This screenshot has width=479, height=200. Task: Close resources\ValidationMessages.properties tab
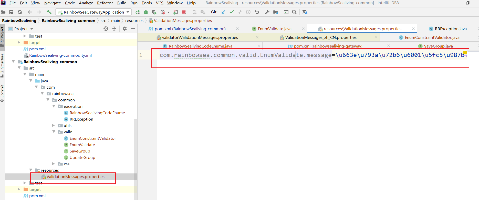pyautogui.click(x=413, y=29)
